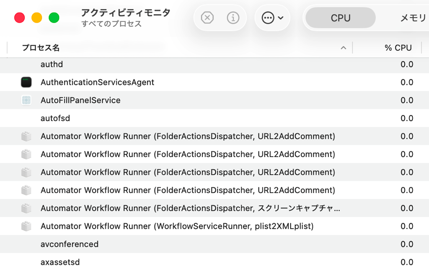Expand the ellipsis more options menu
The height and width of the screenshot is (271, 429).
point(272,18)
